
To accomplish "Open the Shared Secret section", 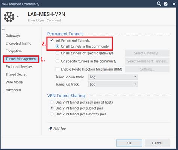I will coord(16,74).
